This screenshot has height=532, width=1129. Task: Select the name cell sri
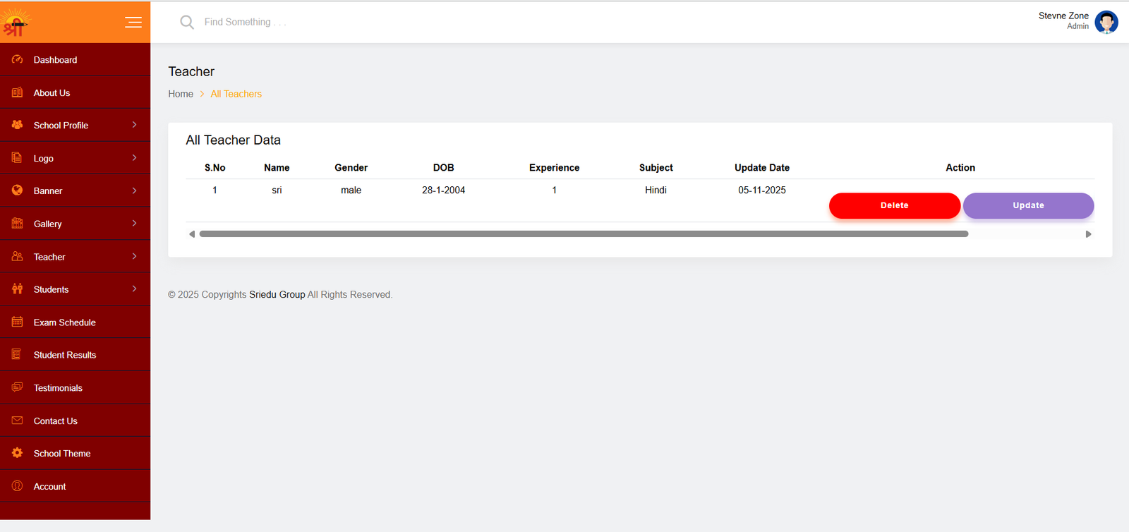(x=277, y=190)
